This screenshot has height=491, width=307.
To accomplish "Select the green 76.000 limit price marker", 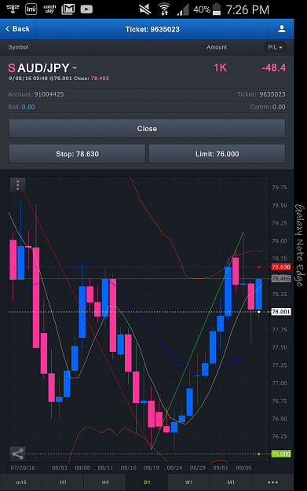I will 281,454.
